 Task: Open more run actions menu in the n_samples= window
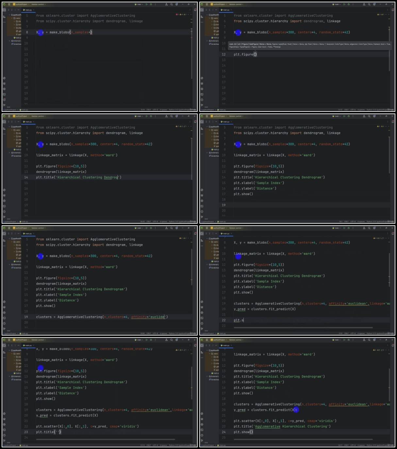pyautogui.click(x=156, y=4)
